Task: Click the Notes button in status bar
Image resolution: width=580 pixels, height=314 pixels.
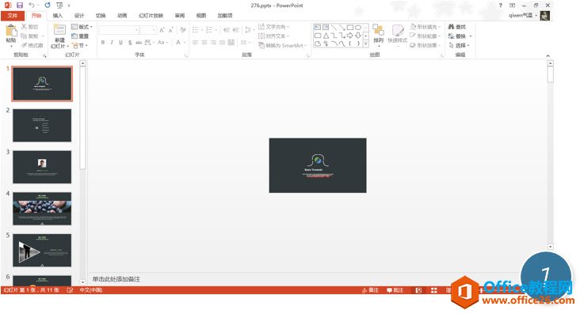Action: (370, 290)
